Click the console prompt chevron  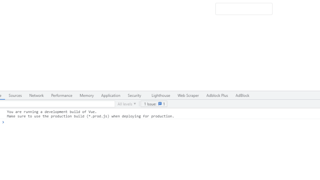(3, 122)
